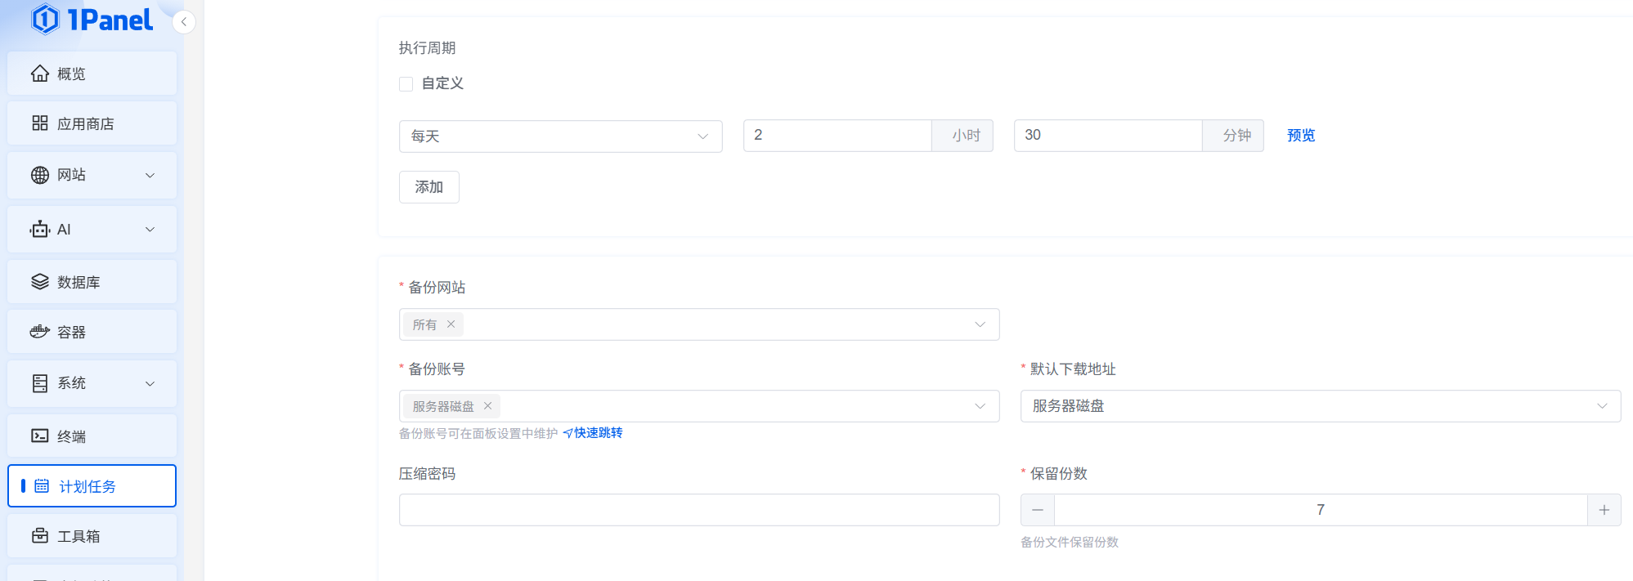Click the 1Panel logo icon
The width and height of the screenshot is (1633, 581).
click(x=46, y=20)
